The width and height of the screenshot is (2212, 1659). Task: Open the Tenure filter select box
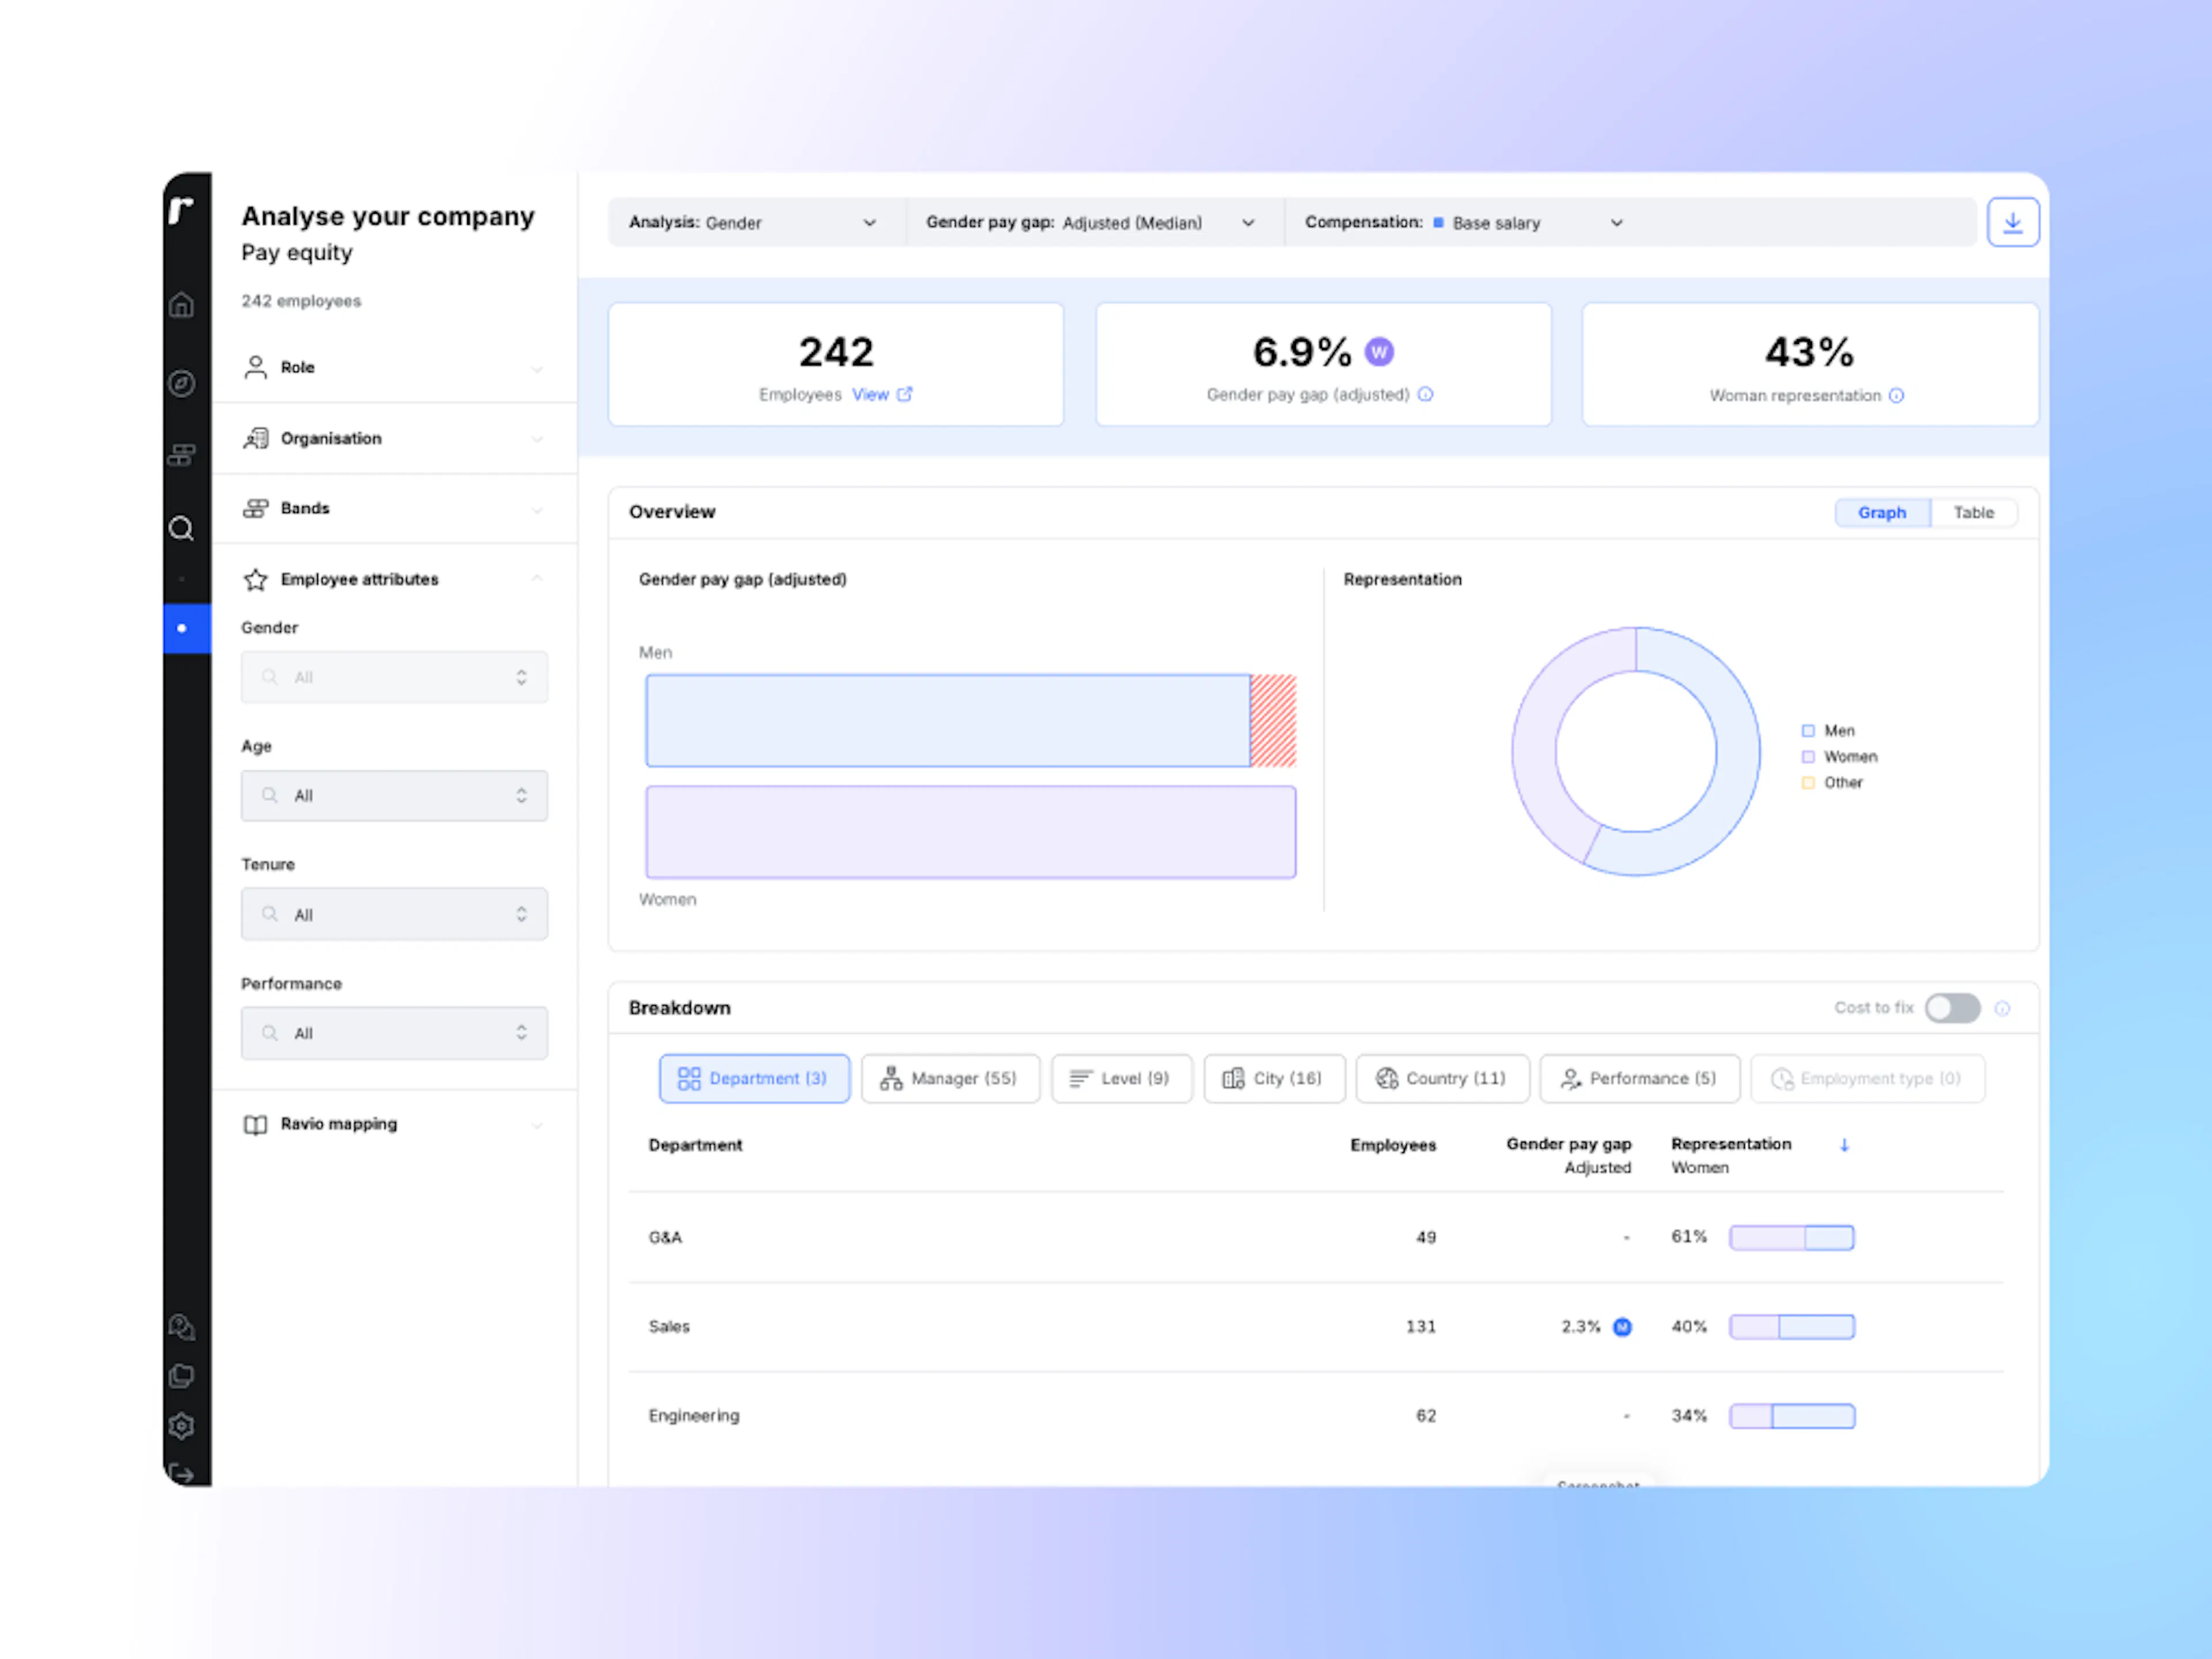point(394,914)
